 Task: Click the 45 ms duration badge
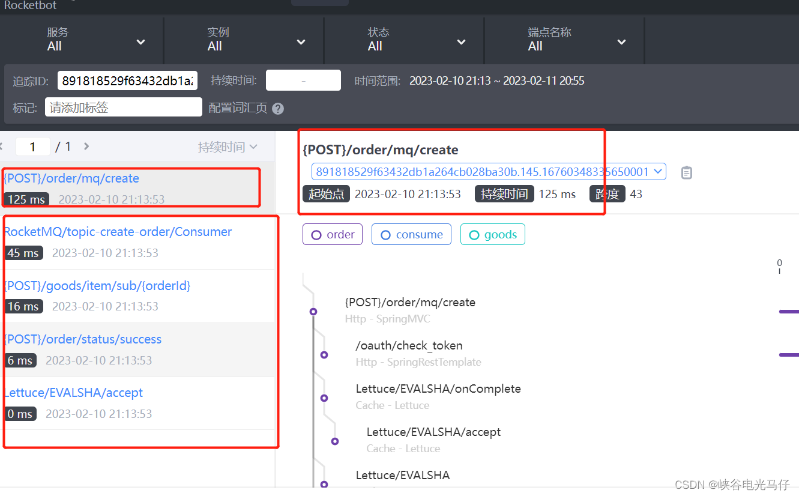pos(23,253)
